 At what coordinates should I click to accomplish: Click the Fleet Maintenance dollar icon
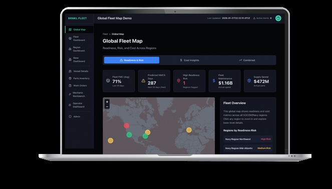(x=214, y=81)
